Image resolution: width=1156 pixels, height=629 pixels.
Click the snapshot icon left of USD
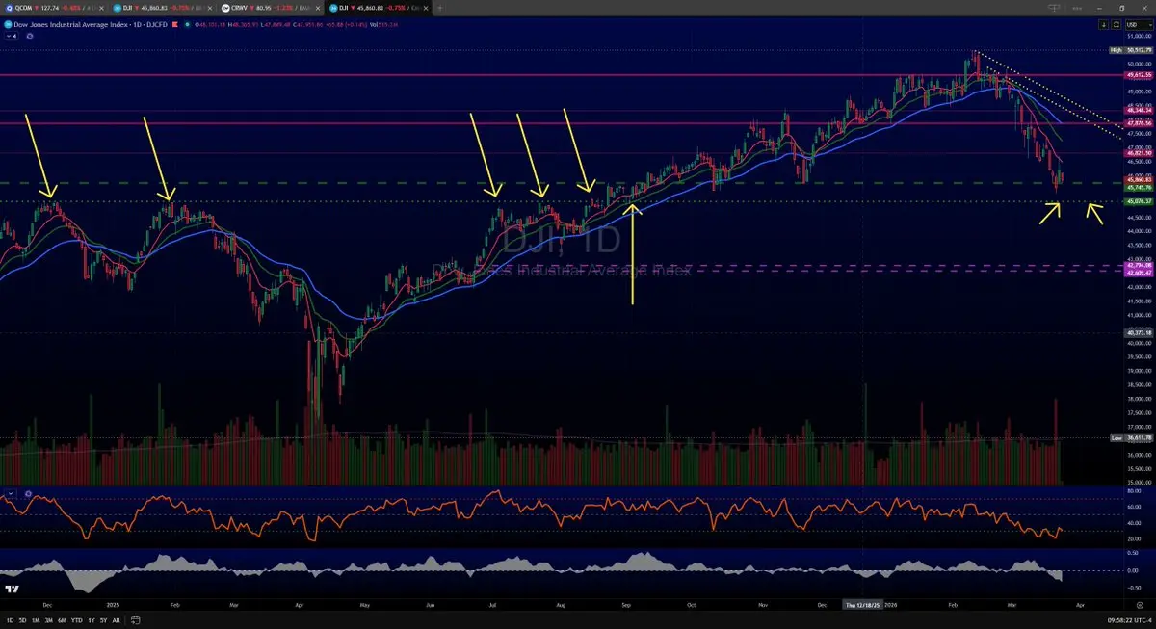point(1116,25)
